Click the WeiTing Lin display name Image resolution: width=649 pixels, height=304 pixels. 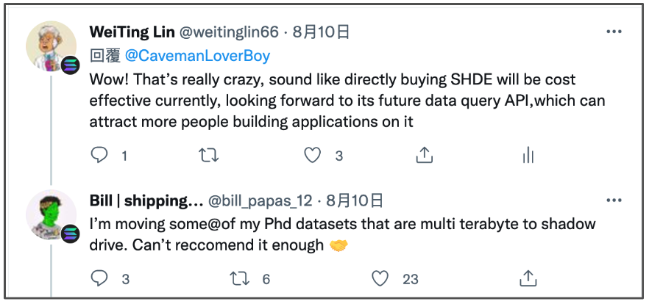click(x=132, y=32)
